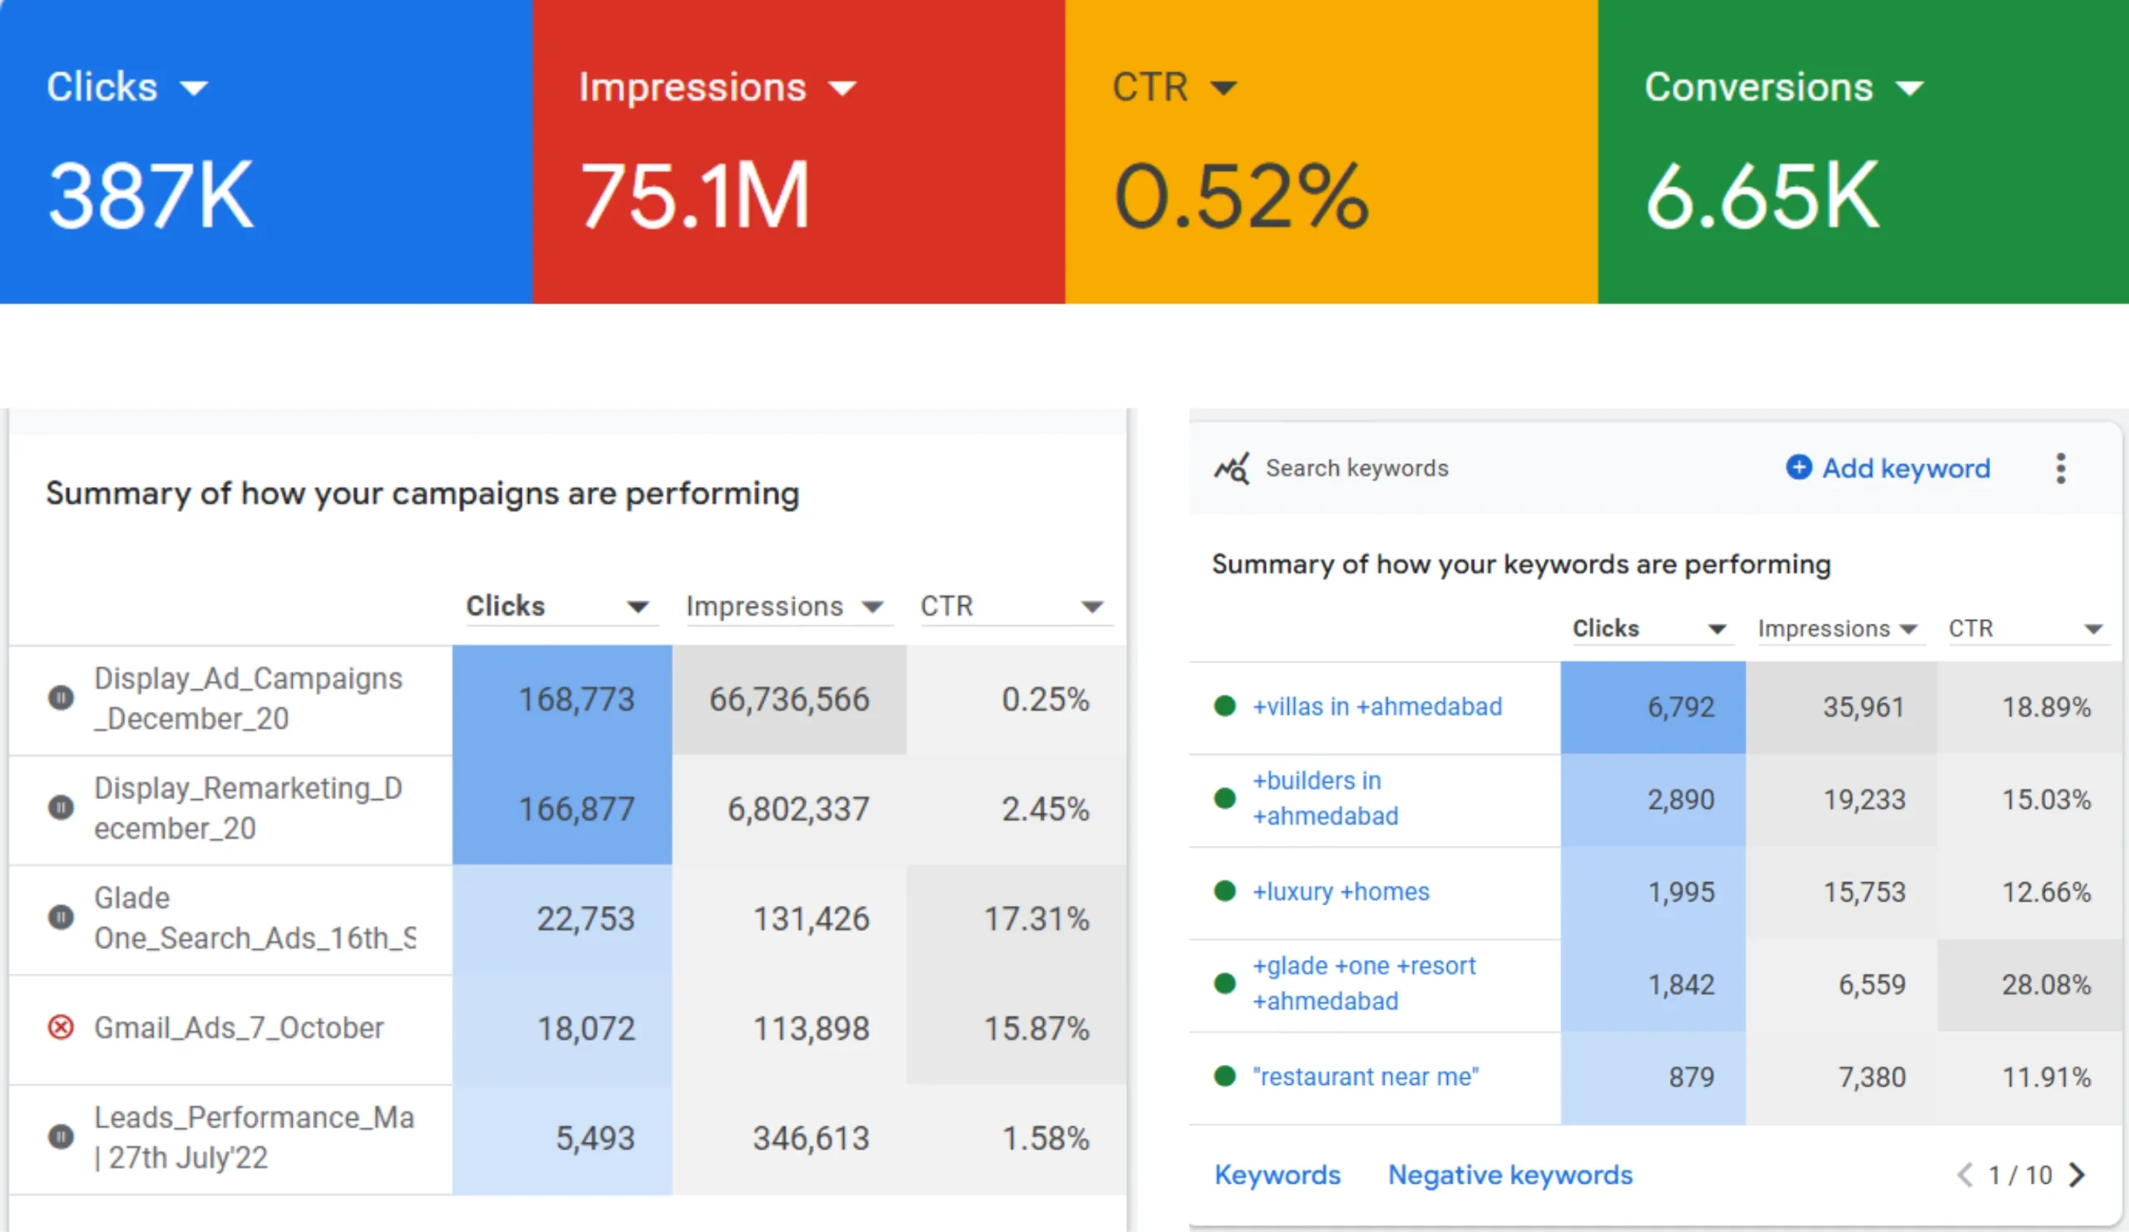Click paused icon for Leads_Performance_Ma campaign
Viewport: 2129px width, 1232px height.
(61, 1136)
